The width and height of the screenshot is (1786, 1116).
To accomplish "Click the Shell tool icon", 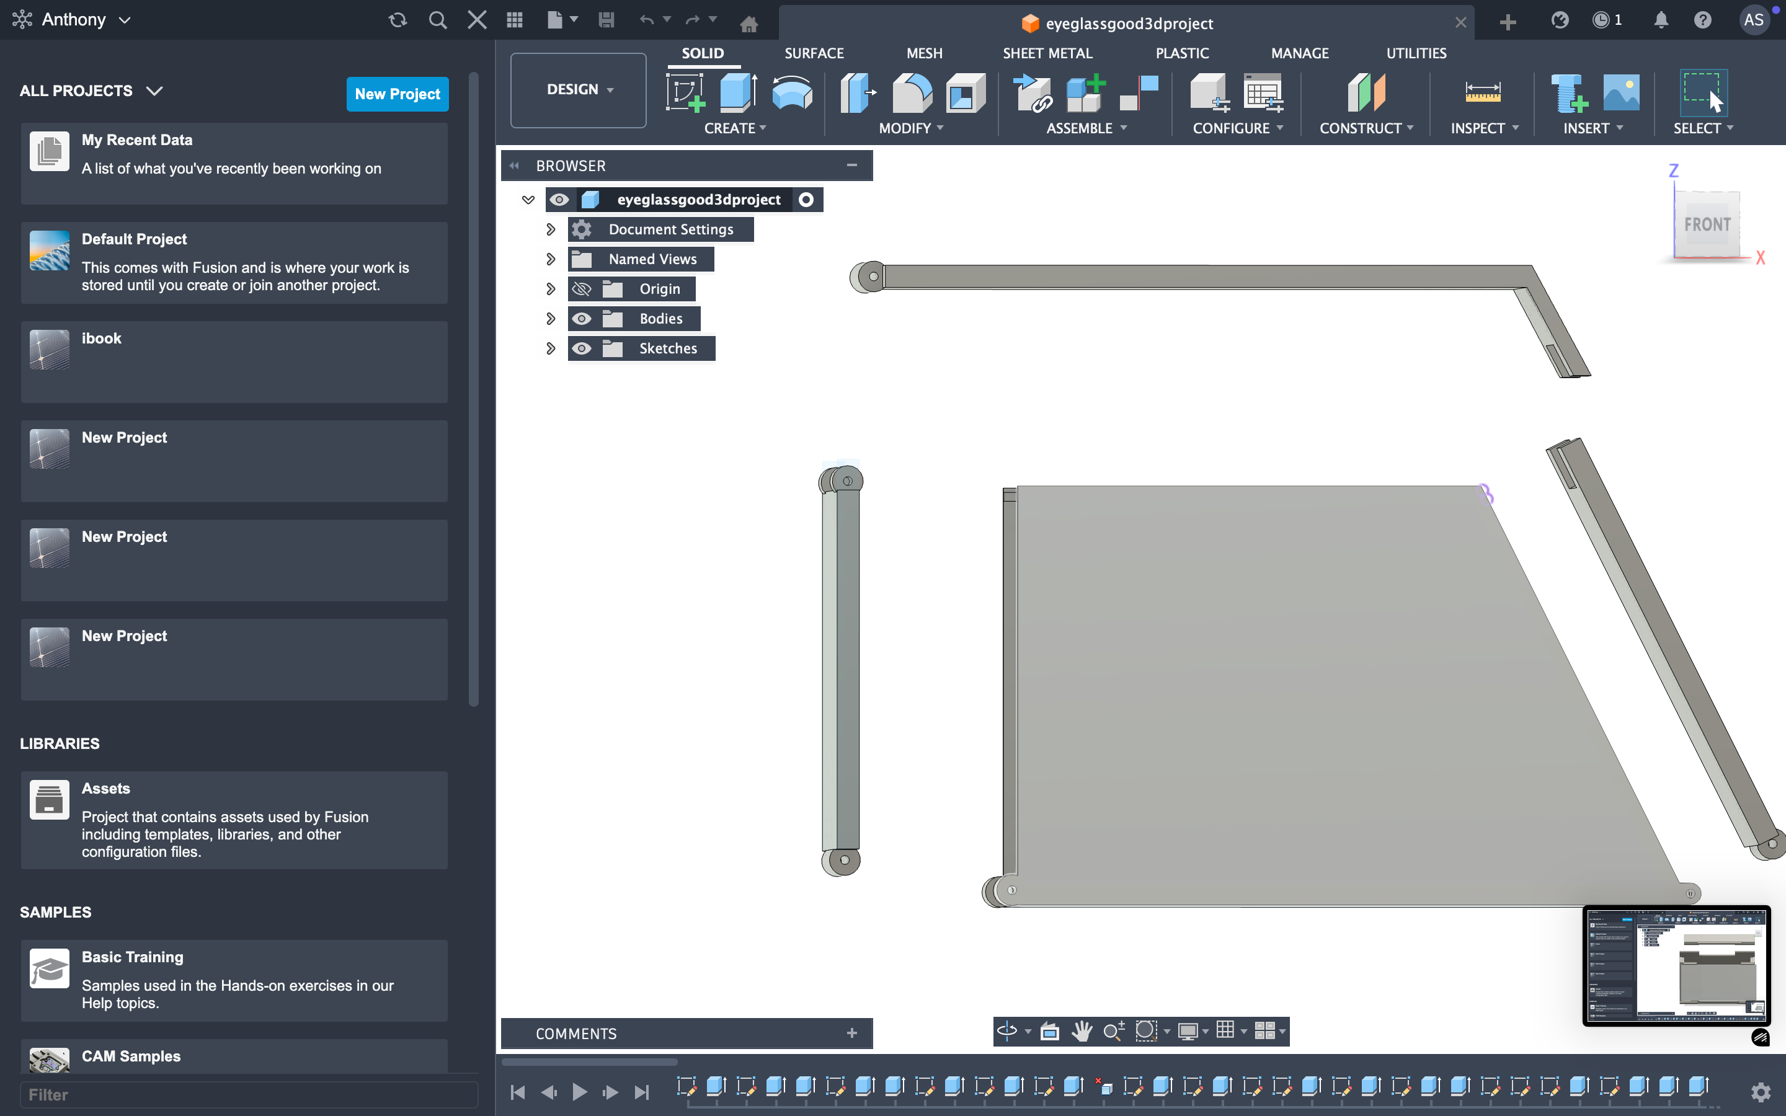I will click(x=964, y=93).
